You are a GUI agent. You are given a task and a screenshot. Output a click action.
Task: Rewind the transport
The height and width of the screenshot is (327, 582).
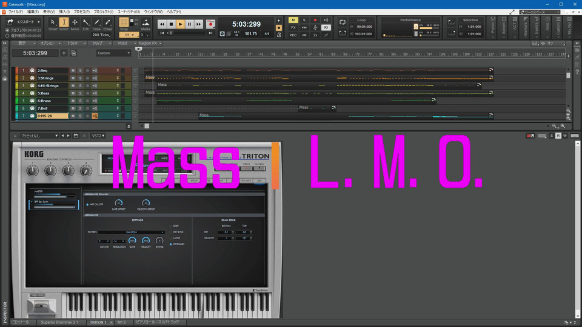click(162, 24)
